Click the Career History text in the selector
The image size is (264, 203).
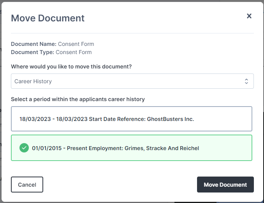coord(33,81)
